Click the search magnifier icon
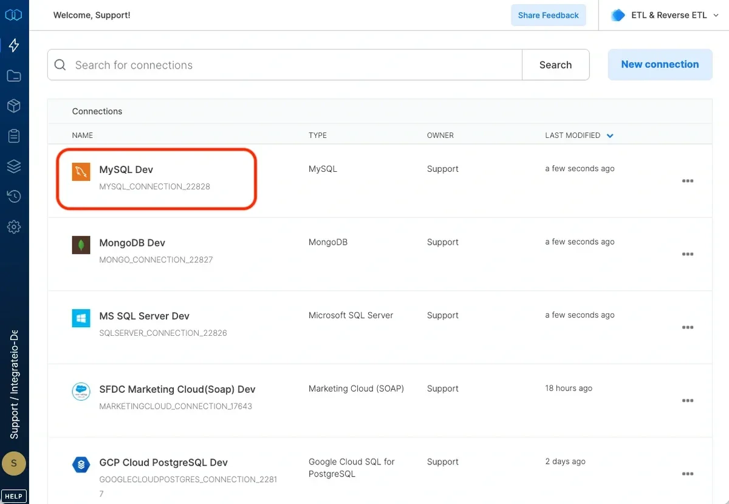The image size is (729, 504). click(x=60, y=64)
